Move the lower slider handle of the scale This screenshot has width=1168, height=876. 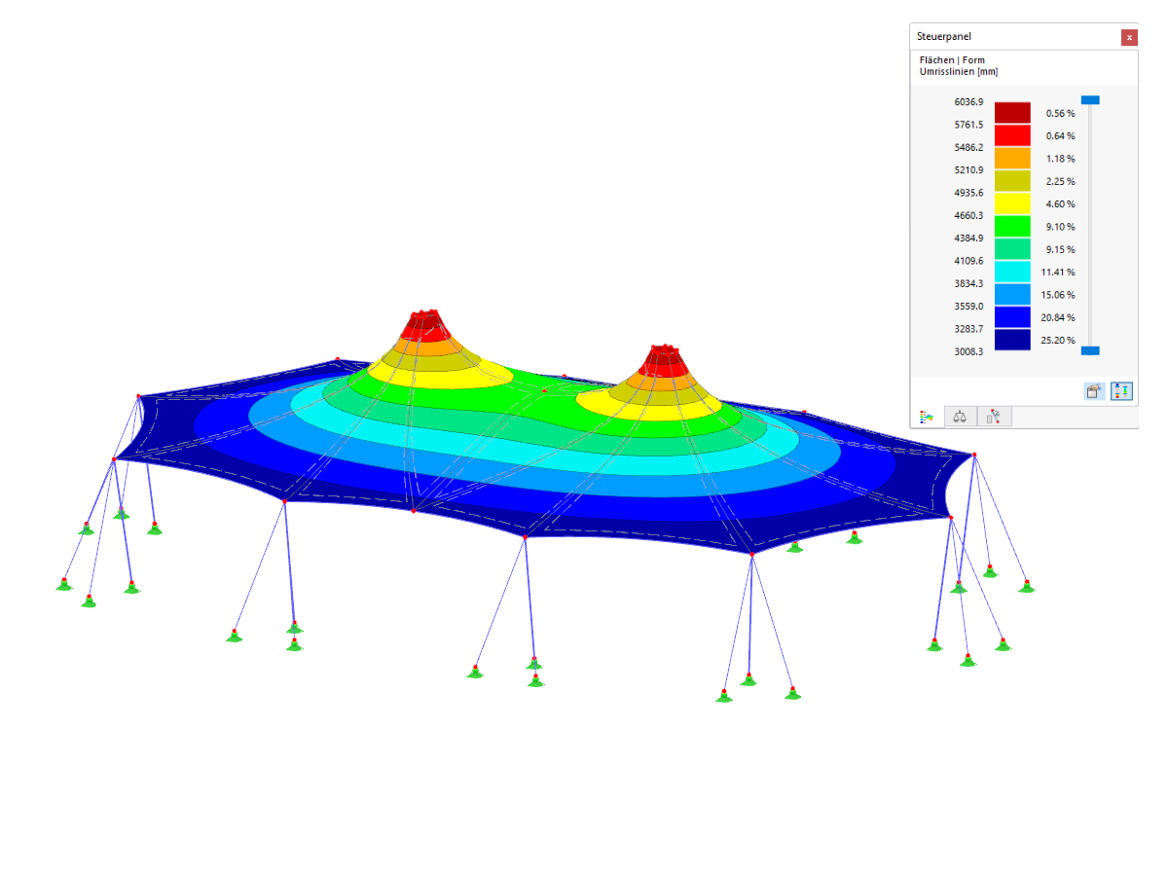point(1090,350)
